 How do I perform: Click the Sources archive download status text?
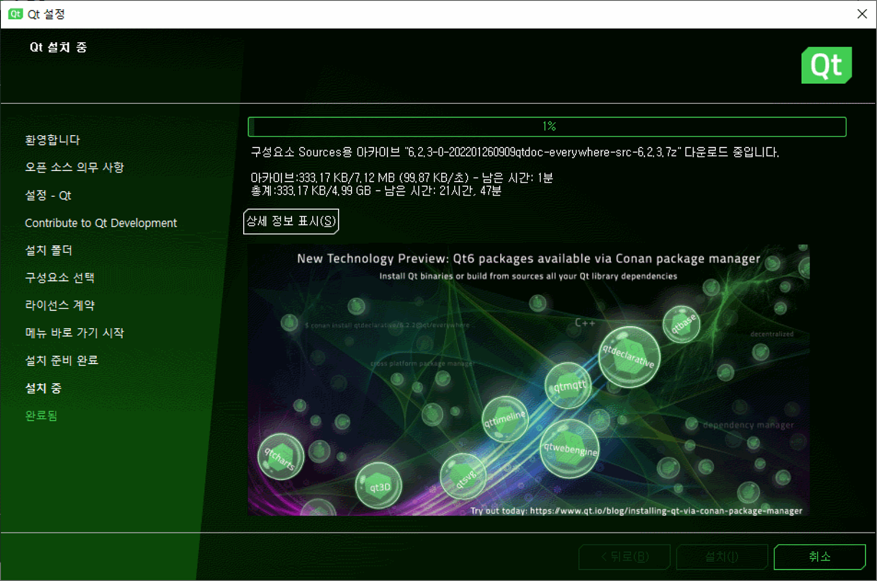pyautogui.click(x=515, y=152)
